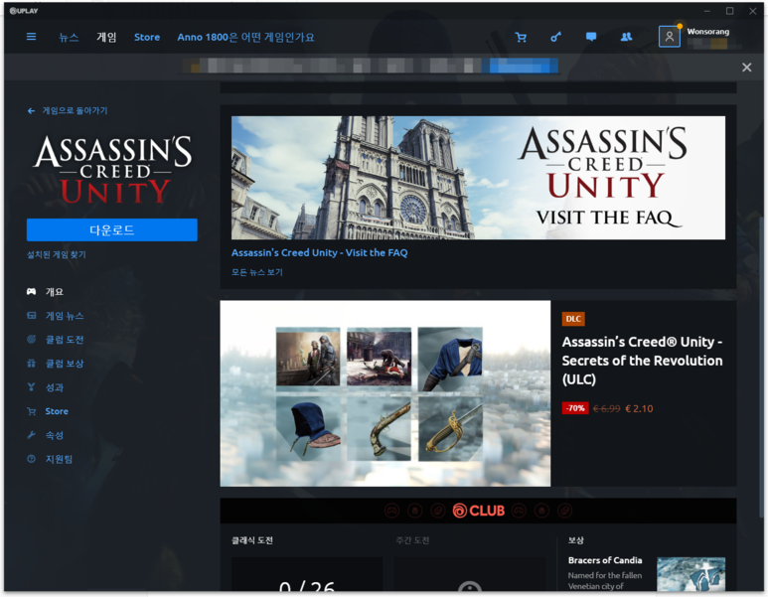Click the help icon beside 지원팀
Viewport: 768px width, 597px height.
pos(32,459)
